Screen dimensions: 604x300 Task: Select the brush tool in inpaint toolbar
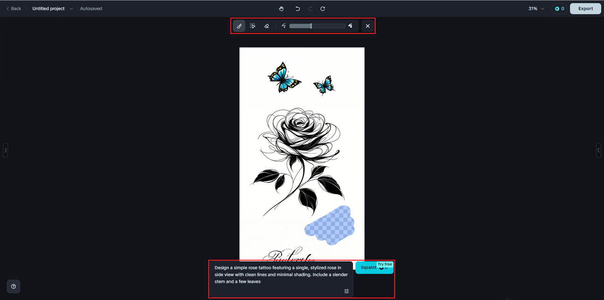coord(239,26)
